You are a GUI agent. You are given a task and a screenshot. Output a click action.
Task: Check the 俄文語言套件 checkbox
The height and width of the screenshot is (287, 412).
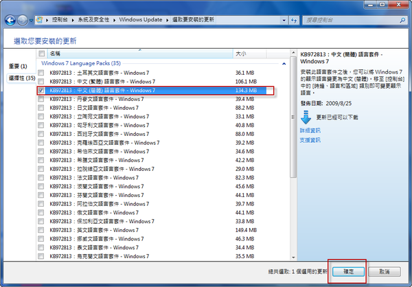41,213
